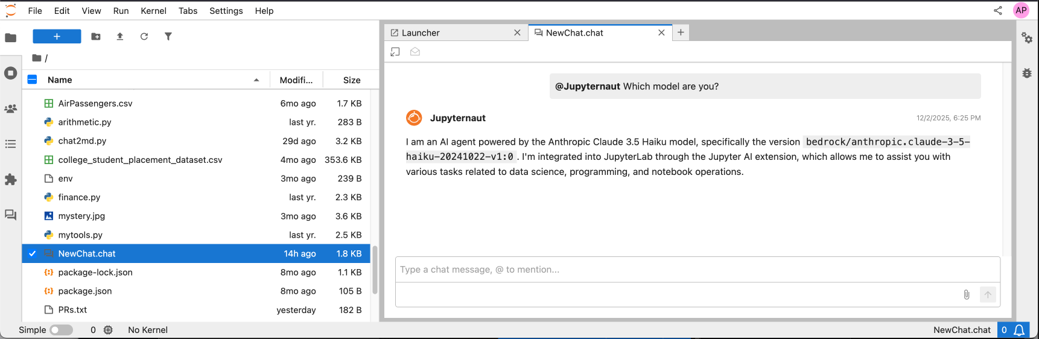
Task: Click the Jupyternaut avatar icon
Action: (x=414, y=118)
